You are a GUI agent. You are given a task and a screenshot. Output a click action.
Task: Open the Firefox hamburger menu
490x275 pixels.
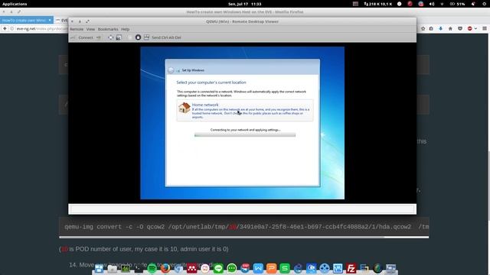485,29
